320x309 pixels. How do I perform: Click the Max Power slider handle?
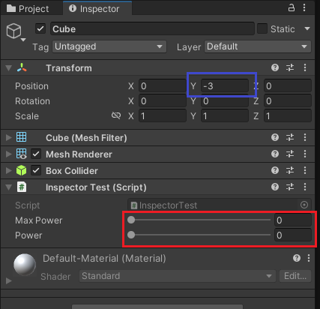131,220
